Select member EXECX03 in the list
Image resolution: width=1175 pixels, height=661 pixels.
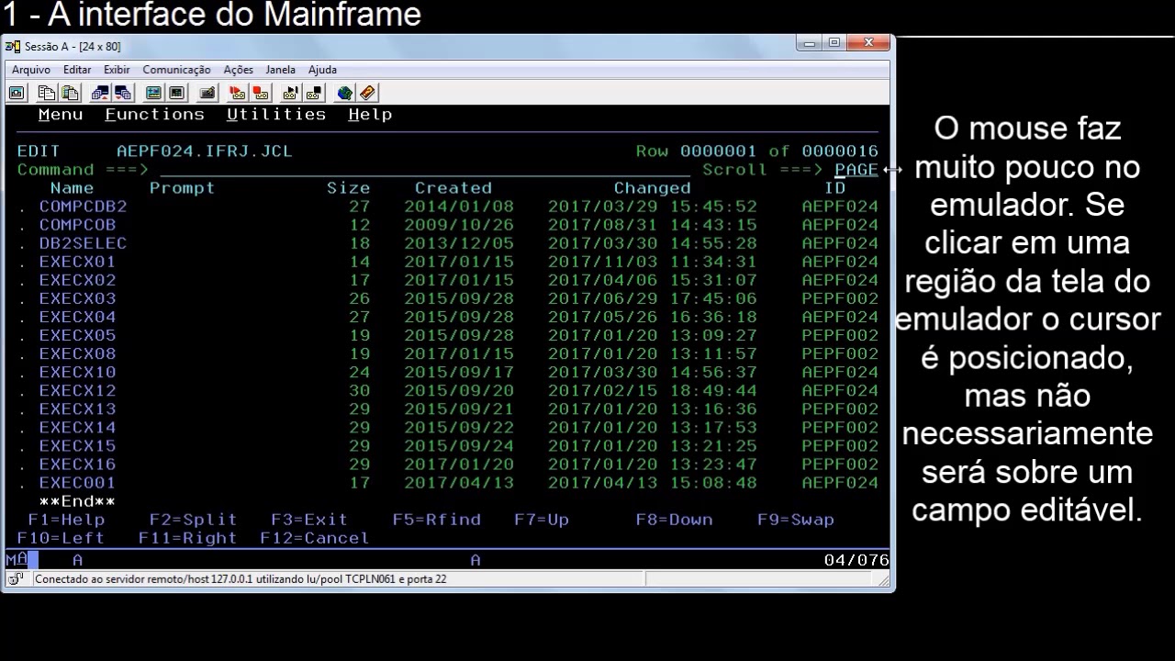point(77,298)
